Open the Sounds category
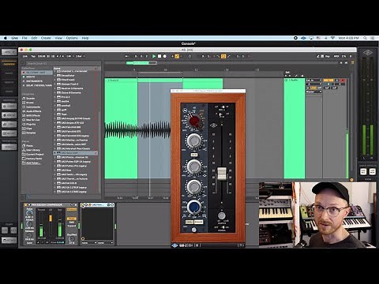 (31, 99)
